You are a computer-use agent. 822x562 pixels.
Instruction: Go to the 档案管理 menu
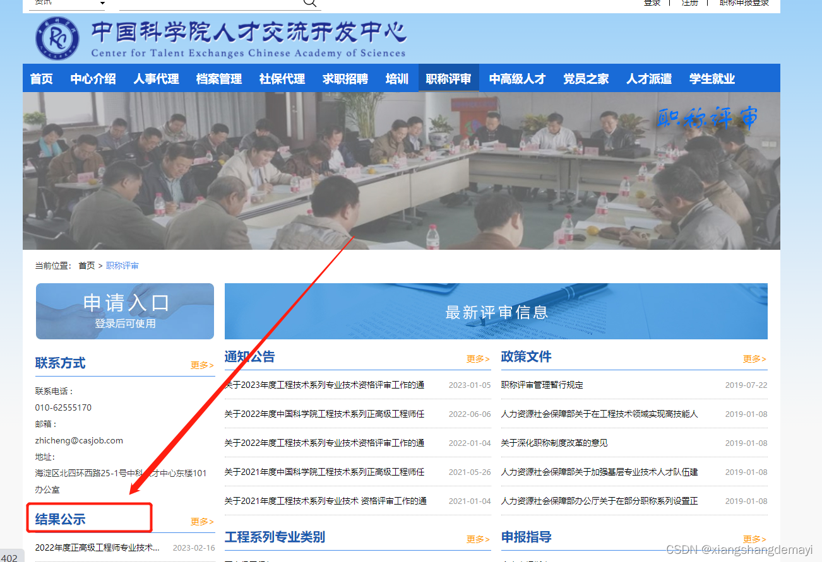219,79
